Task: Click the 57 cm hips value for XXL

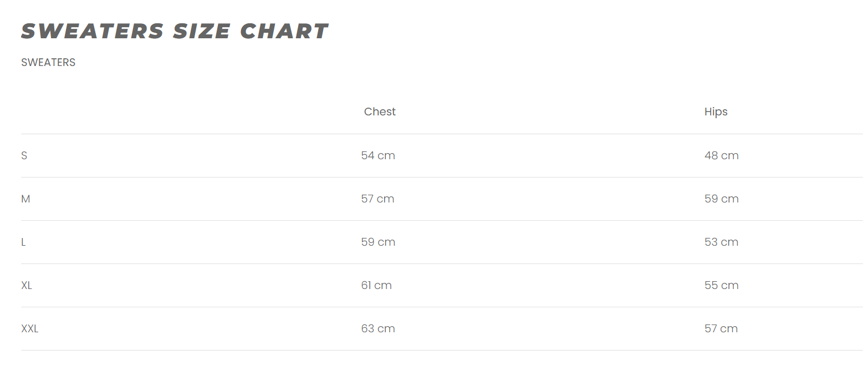Action: point(721,329)
